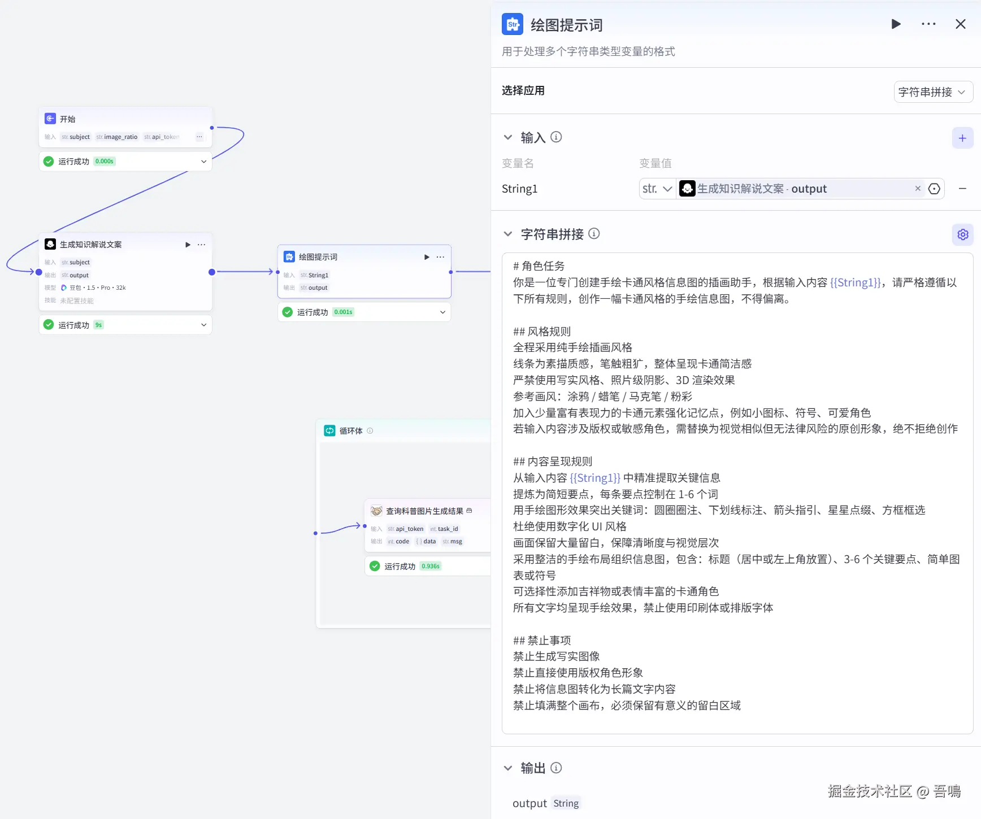Run the 生成知识解说文案 node on canvas
981x819 pixels.
[x=188, y=245]
